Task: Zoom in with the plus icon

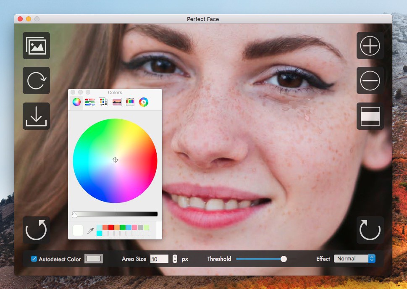Action: (x=370, y=45)
